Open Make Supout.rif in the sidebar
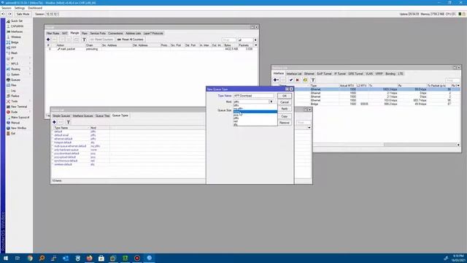 tap(20, 117)
